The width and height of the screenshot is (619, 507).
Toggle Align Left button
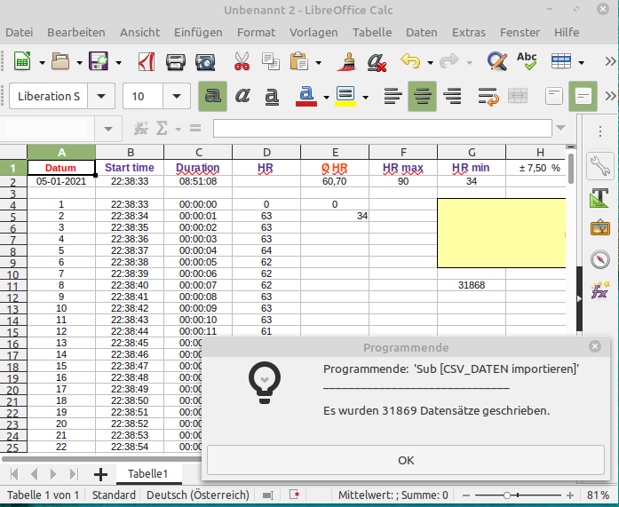pos(393,96)
